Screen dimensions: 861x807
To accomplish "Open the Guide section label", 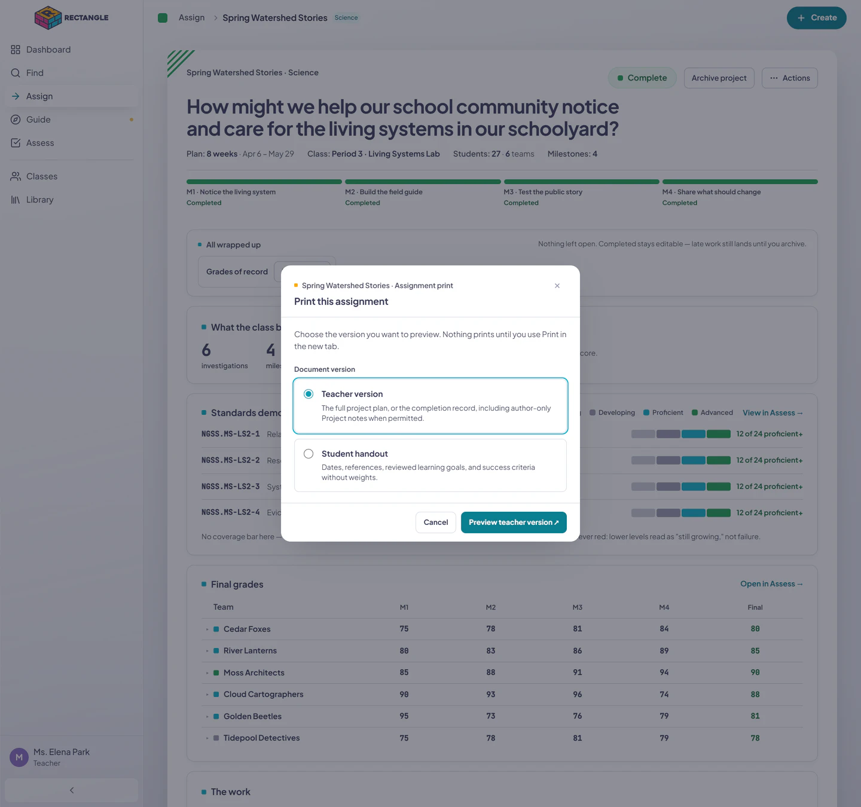I will click(x=38, y=120).
